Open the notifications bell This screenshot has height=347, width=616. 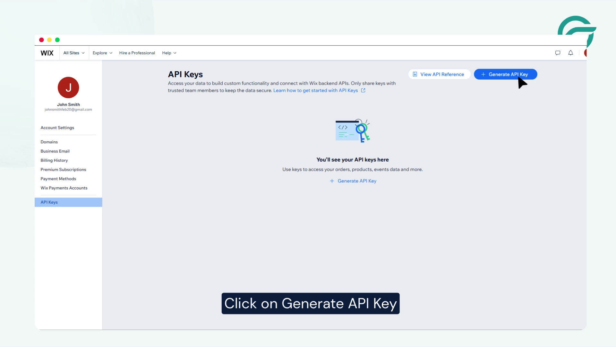tap(570, 53)
